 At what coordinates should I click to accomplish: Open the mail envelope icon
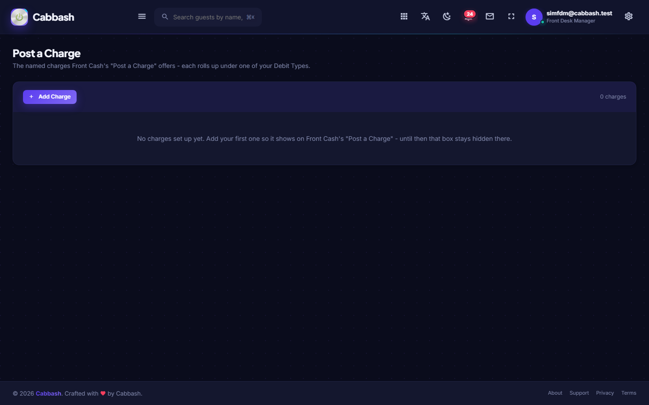click(490, 17)
